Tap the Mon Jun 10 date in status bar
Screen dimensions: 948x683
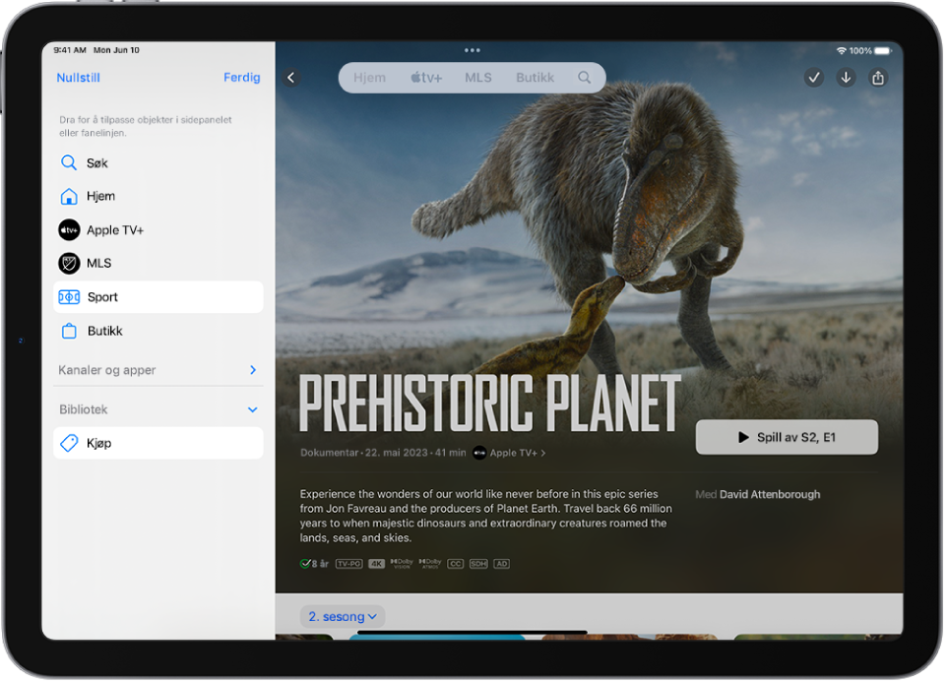117,50
